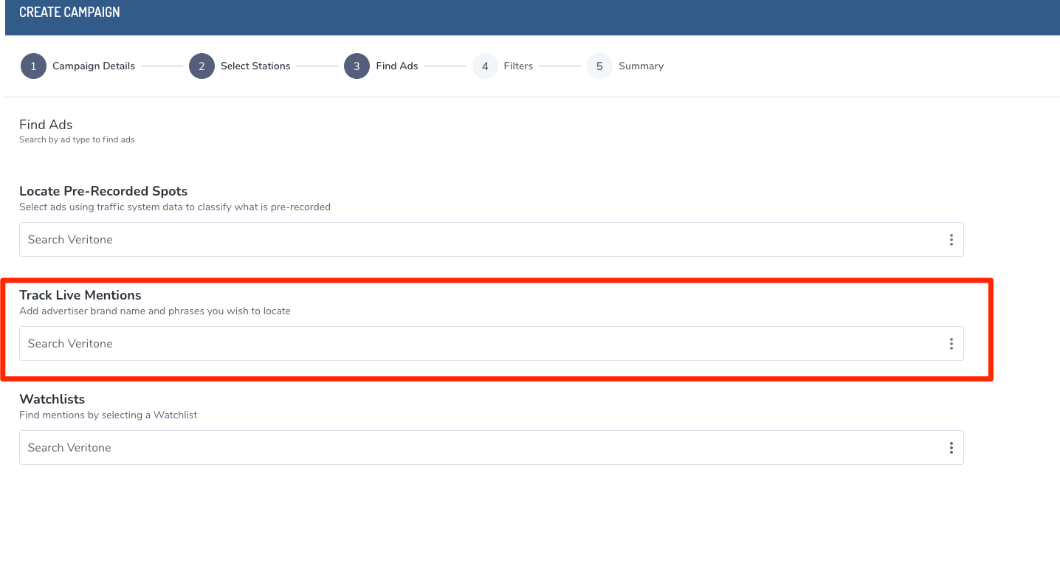
Task: Click the Track Live Mentions heading
Action: [80, 295]
